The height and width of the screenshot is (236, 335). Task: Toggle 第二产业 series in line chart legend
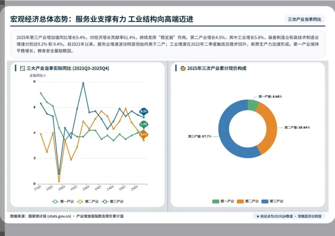click(88, 201)
